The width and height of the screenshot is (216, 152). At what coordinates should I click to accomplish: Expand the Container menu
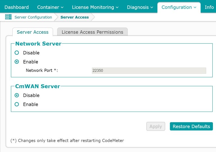50,7
